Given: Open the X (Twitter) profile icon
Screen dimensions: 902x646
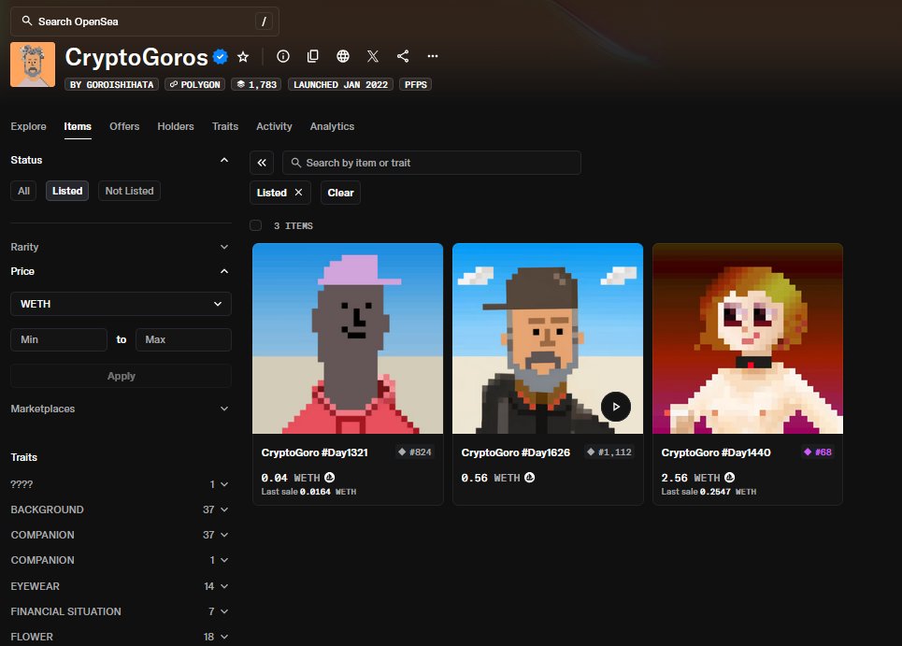Looking at the screenshot, I should point(373,56).
